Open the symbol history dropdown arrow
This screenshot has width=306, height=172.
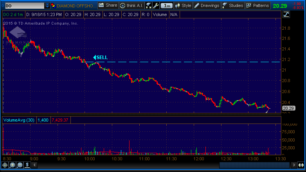(47, 6)
